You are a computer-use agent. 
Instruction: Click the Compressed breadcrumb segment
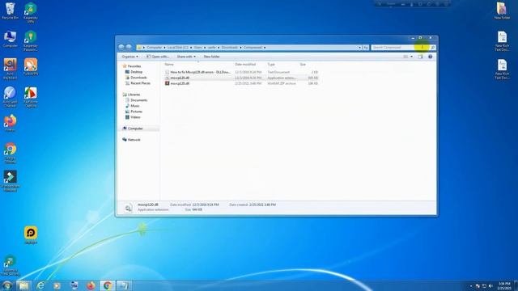tap(253, 48)
